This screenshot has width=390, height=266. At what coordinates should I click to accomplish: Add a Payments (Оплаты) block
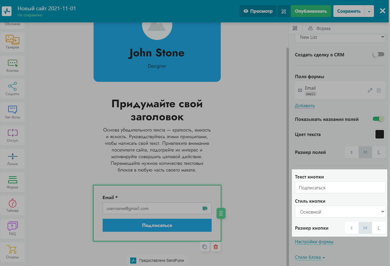tap(12, 252)
